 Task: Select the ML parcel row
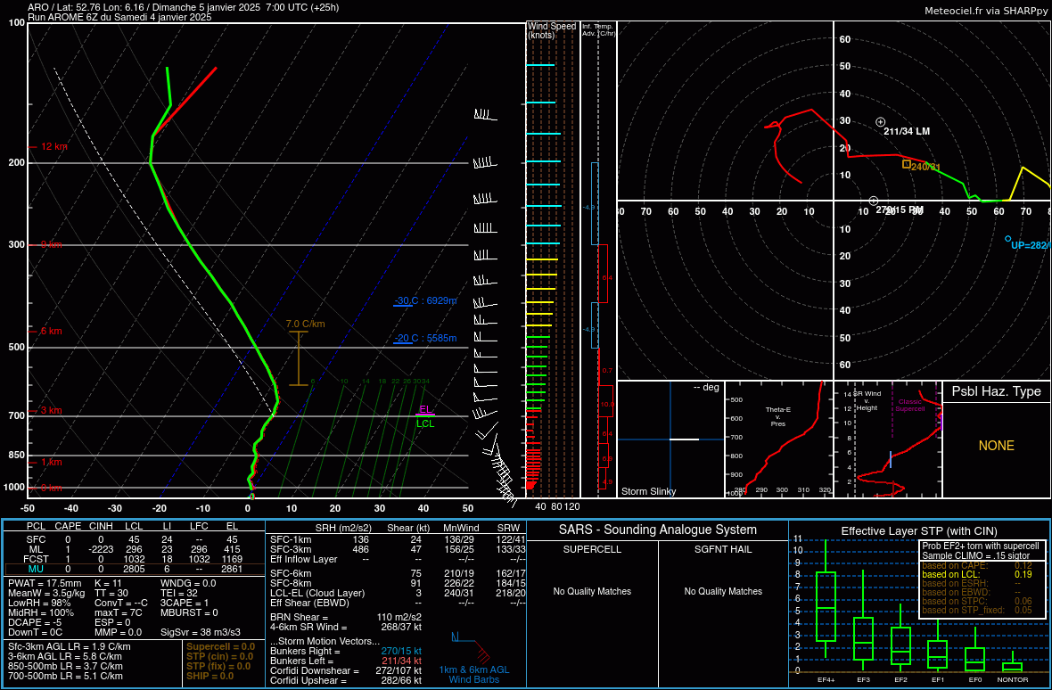pyautogui.click(x=135, y=549)
